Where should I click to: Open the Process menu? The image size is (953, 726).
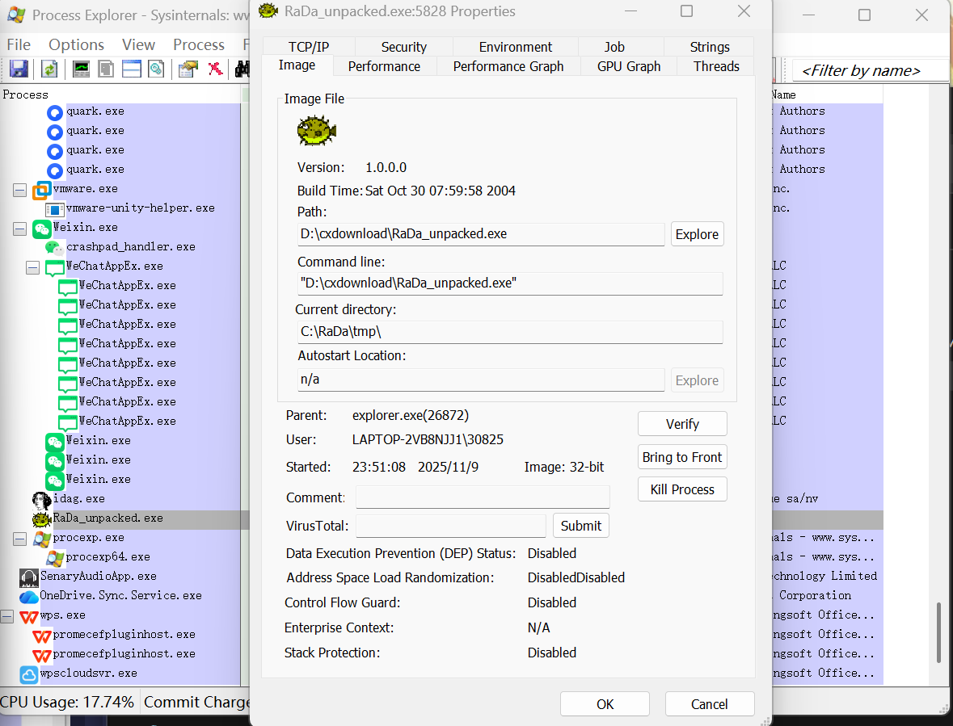(x=199, y=45)
